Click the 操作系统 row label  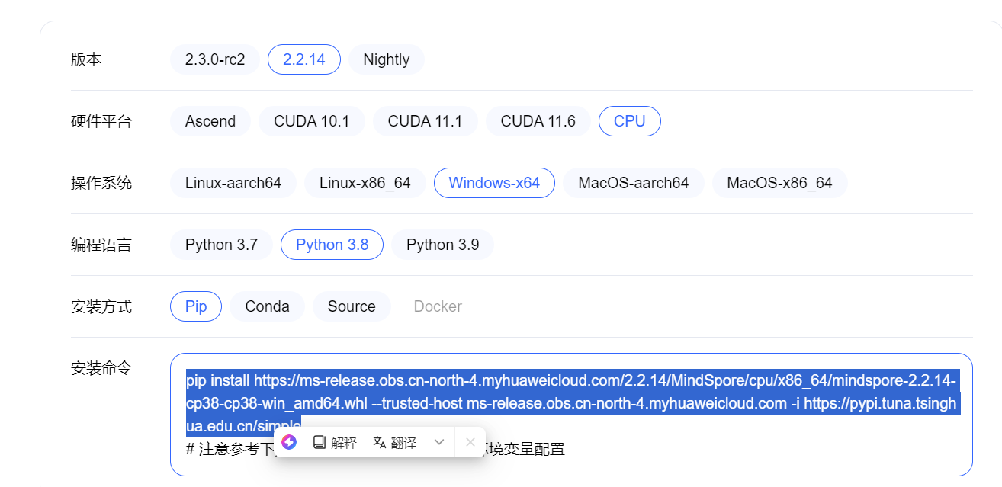(x=101, y=183)
